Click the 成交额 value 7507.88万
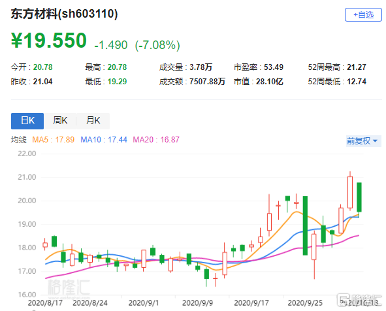The image size is (386, 311). coord(207,82)
